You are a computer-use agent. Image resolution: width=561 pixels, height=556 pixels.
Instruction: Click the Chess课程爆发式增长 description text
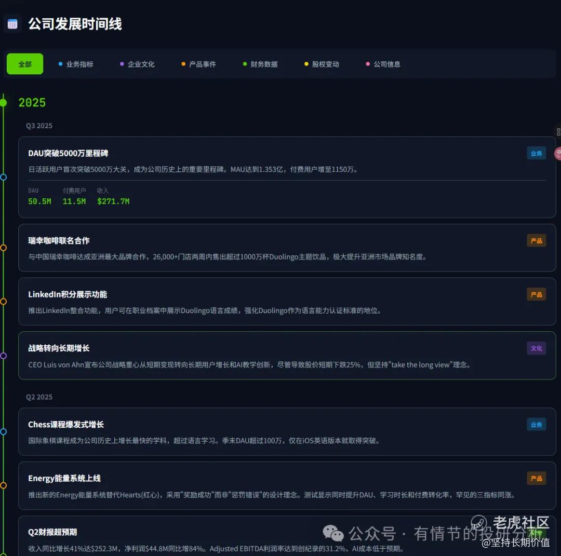pyautogui.click(x=204, y=441)
